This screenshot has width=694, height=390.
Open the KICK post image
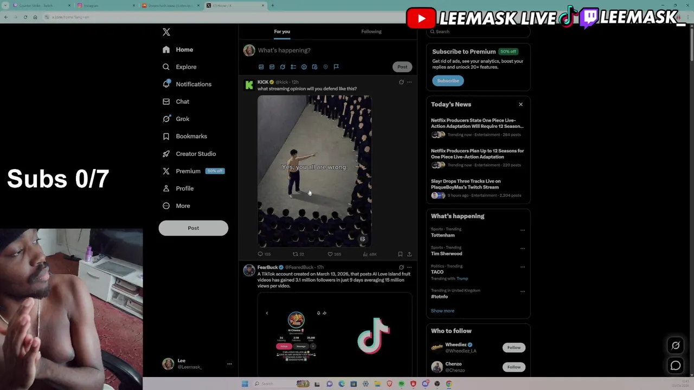tap(314, 171)
